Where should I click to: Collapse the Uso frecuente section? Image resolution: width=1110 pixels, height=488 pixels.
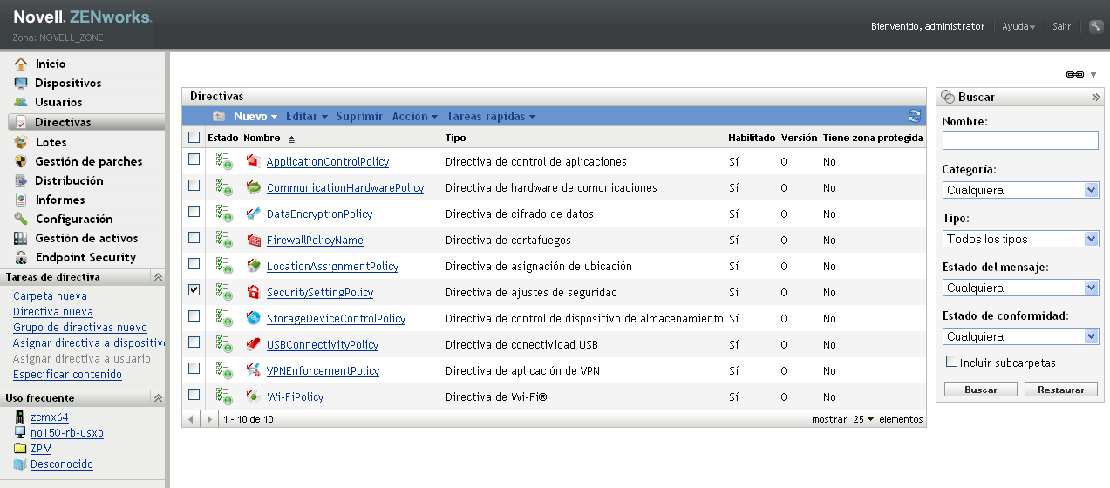tap(158, 398)
